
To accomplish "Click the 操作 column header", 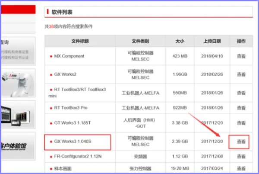I will (x=241, y=41).
